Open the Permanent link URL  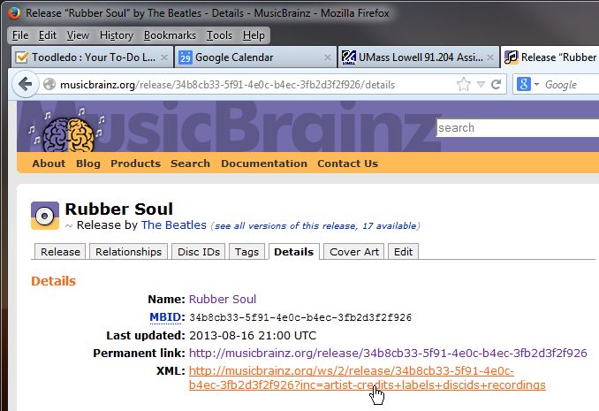click(x=388, y=353)
